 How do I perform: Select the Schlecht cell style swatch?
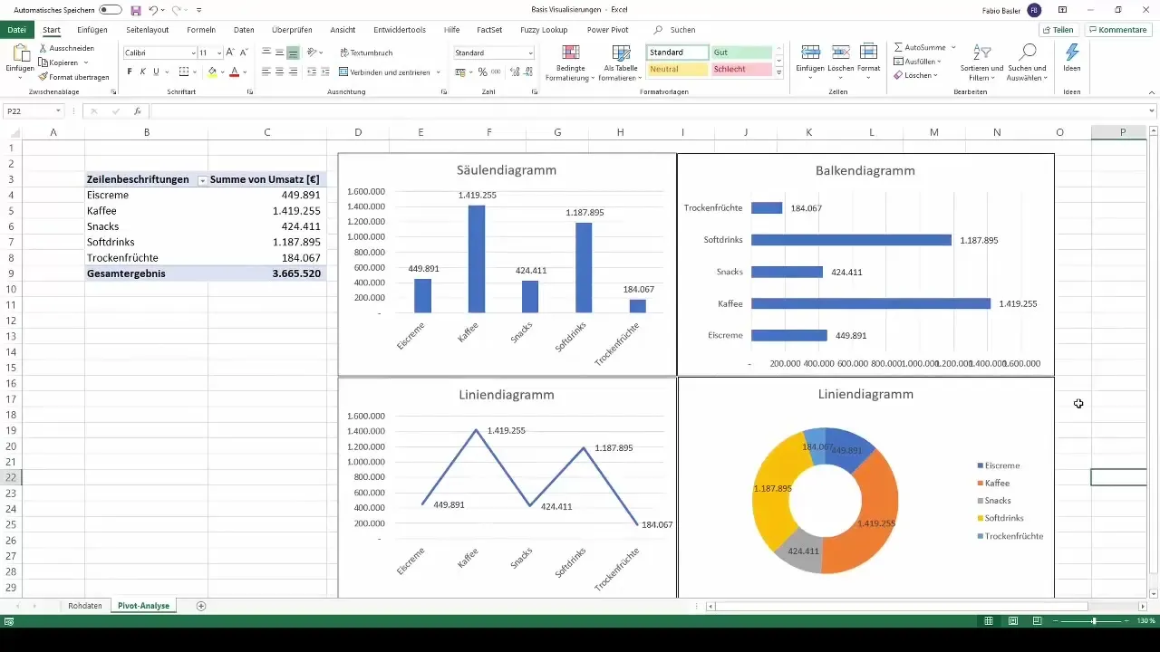741,70
